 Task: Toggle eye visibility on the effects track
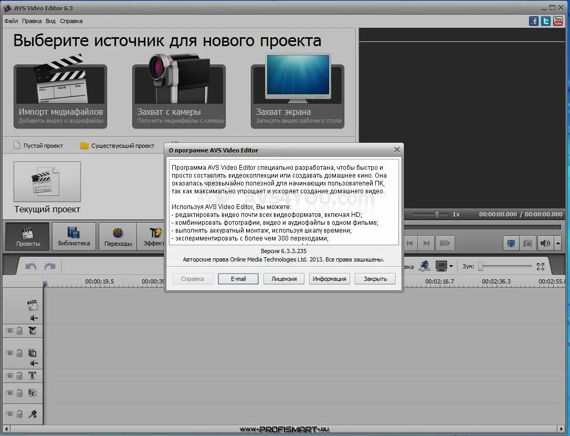(x=9, y=331)
